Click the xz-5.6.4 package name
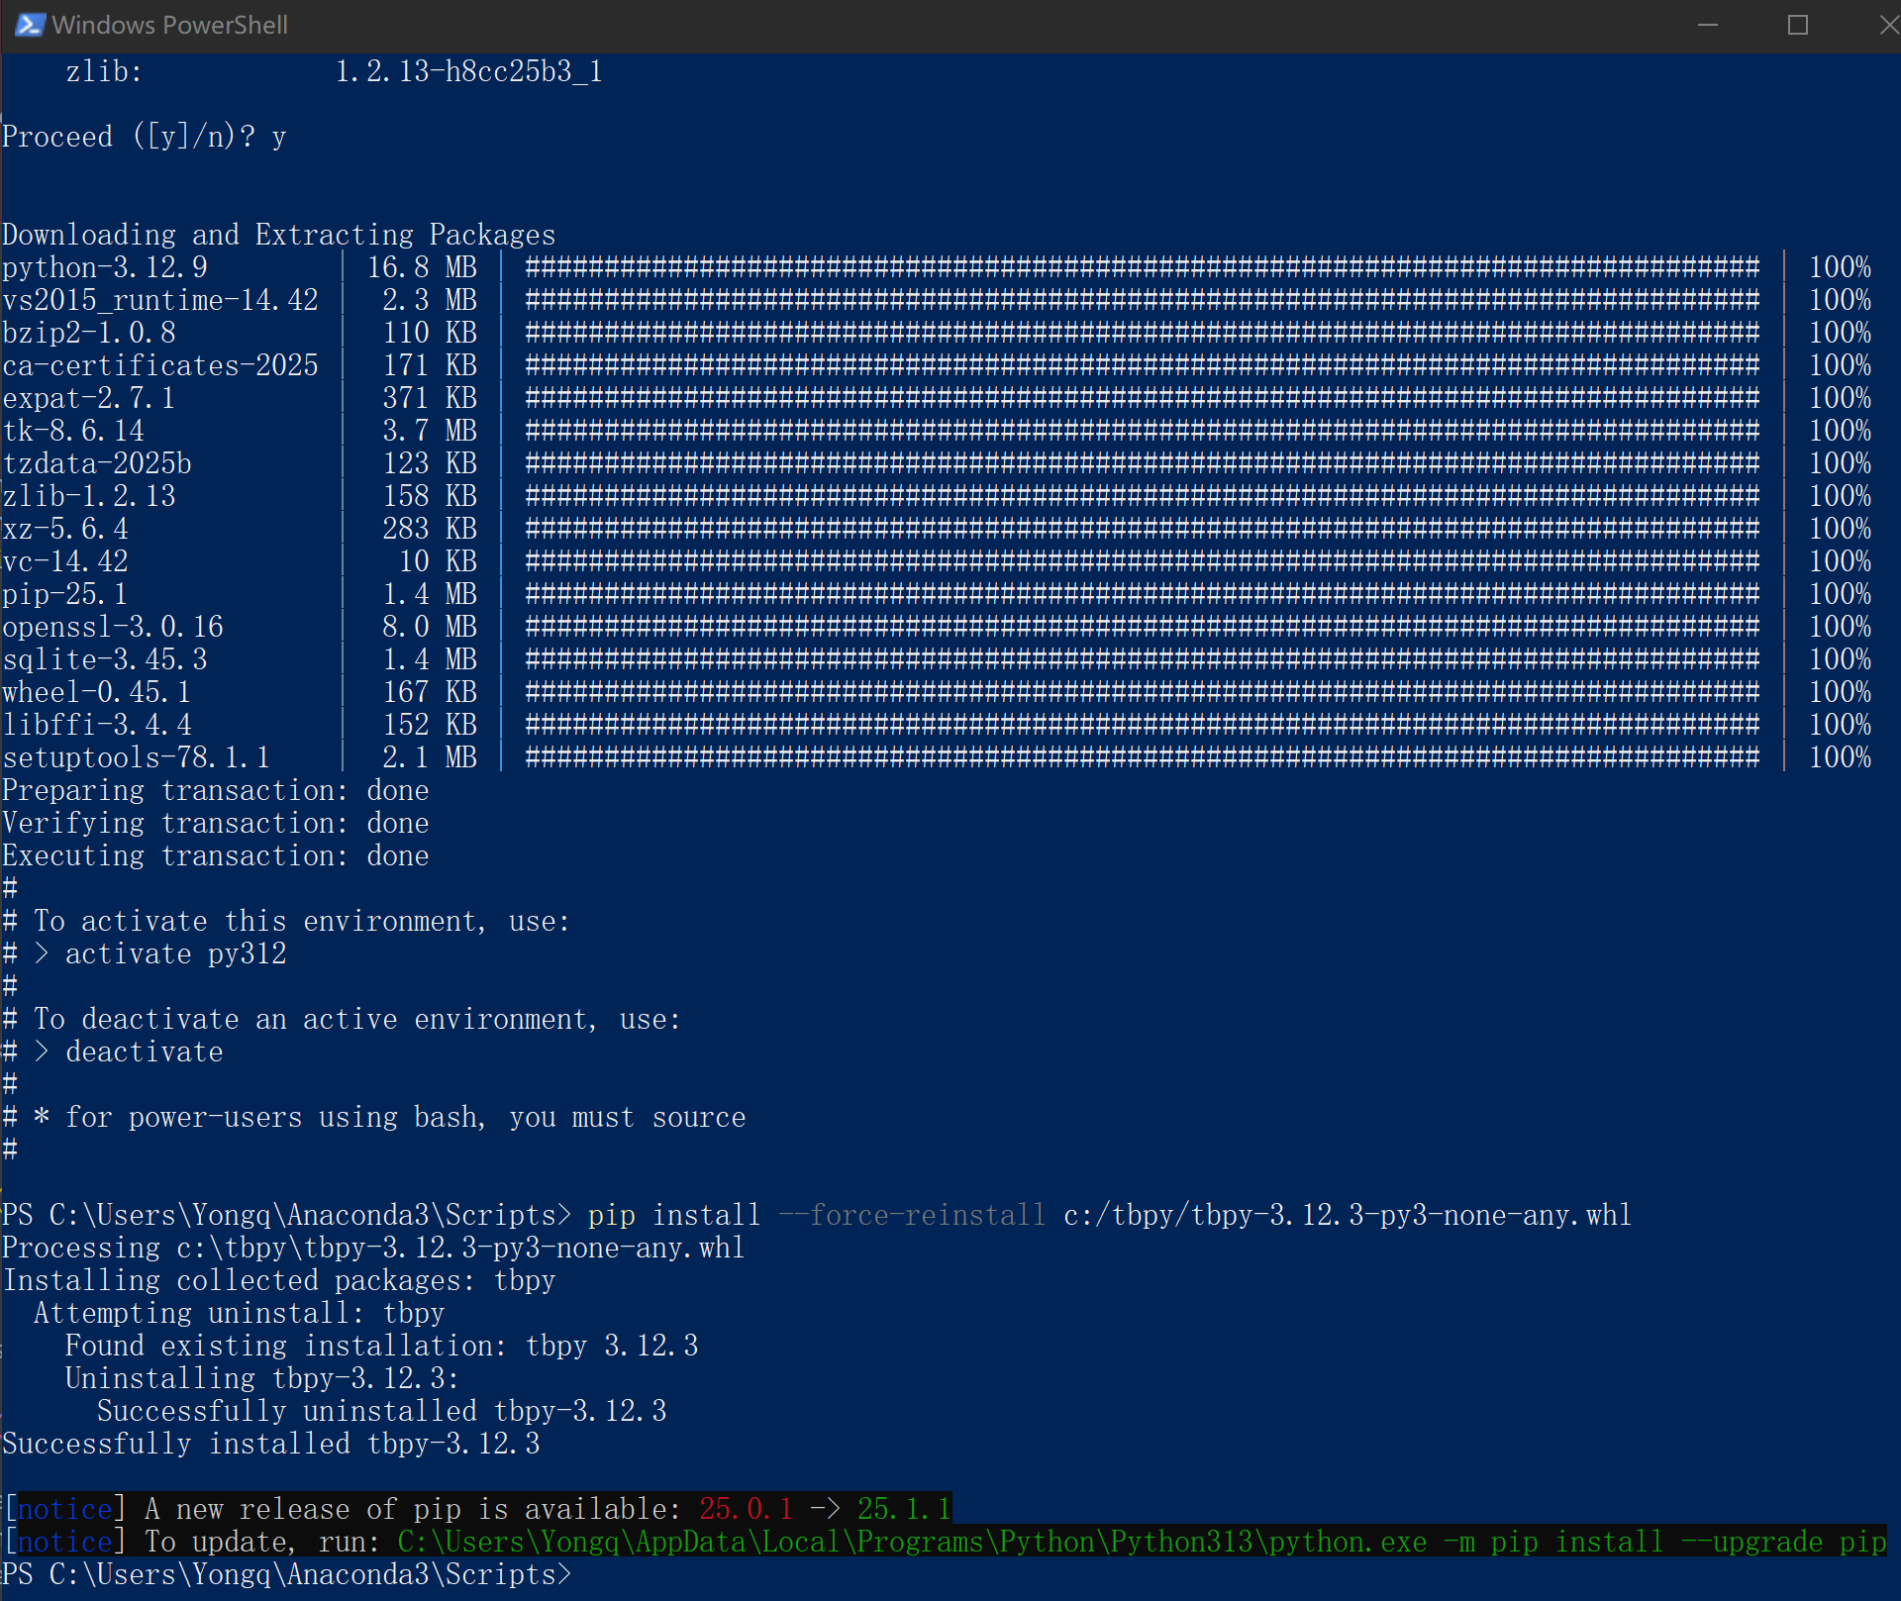Image resolution: width=1901 pixels, height=1601 pixels. tap(65, 529)
